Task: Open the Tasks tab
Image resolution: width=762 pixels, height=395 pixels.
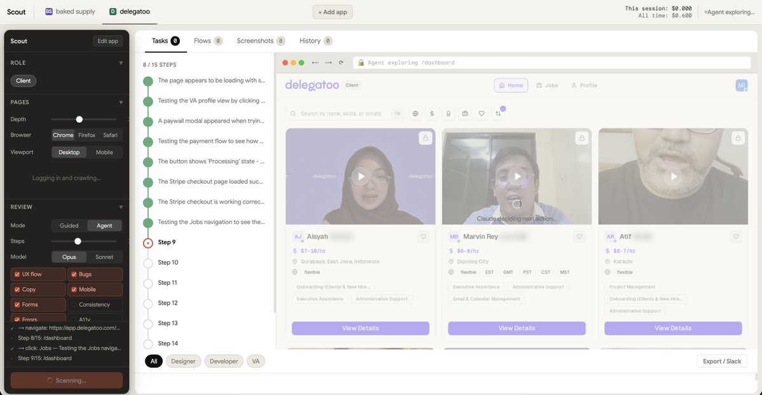Action: pyautogui.click(x=166, y=41)
